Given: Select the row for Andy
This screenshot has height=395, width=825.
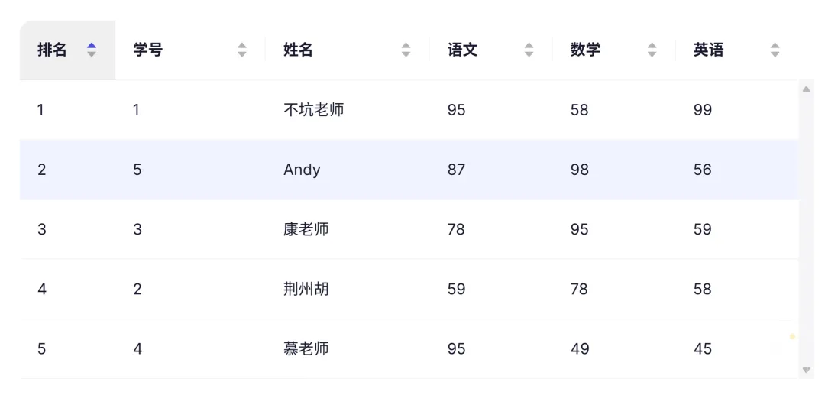Looking at the screenshot, I should pyautogui.click(x=302, y=170).
